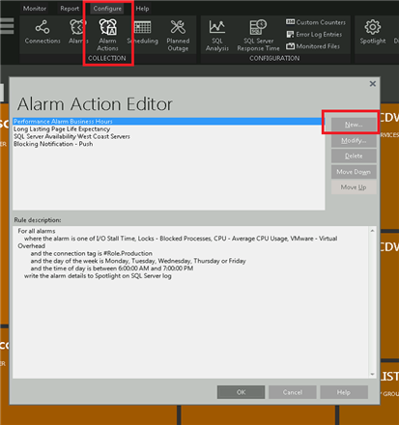This screenshot has width=399, height=425.
Task: Open the Connections icon in the ribbon
Action: coord(43,32)
